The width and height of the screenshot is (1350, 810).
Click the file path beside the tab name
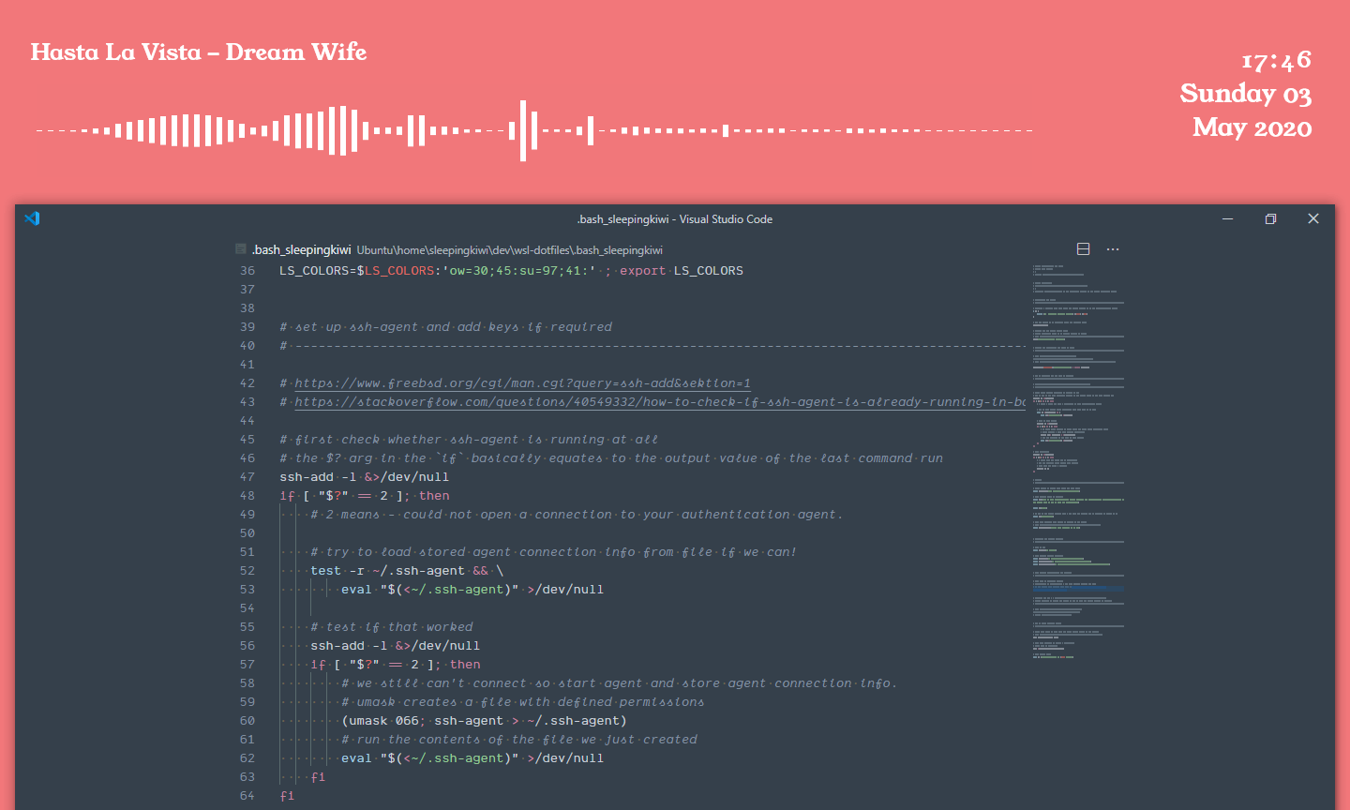click(x=509, y=250)
